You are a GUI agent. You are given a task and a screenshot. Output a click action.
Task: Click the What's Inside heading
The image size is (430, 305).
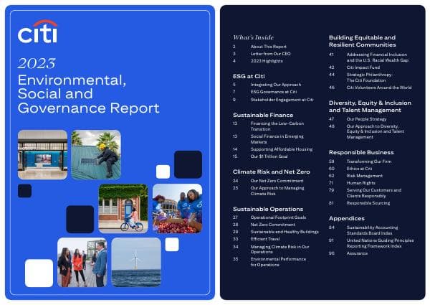tap(253, 37)
